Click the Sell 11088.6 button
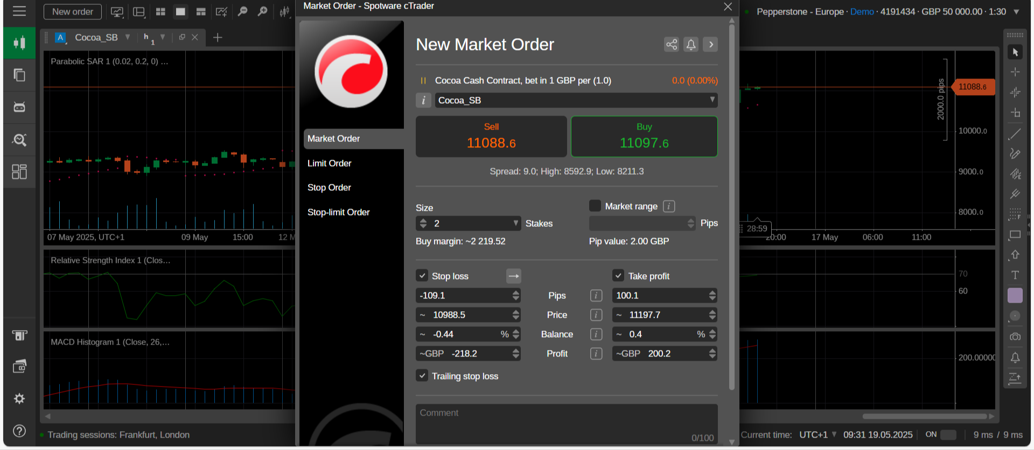Viewport: 1034px width, 450px height. click(x=491, y=137)
